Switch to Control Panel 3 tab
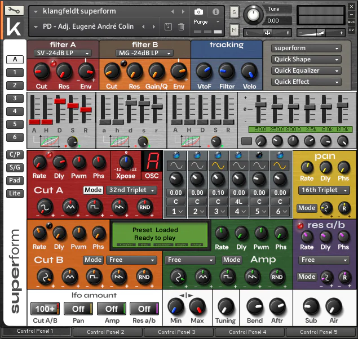 [x=178, y=332]
